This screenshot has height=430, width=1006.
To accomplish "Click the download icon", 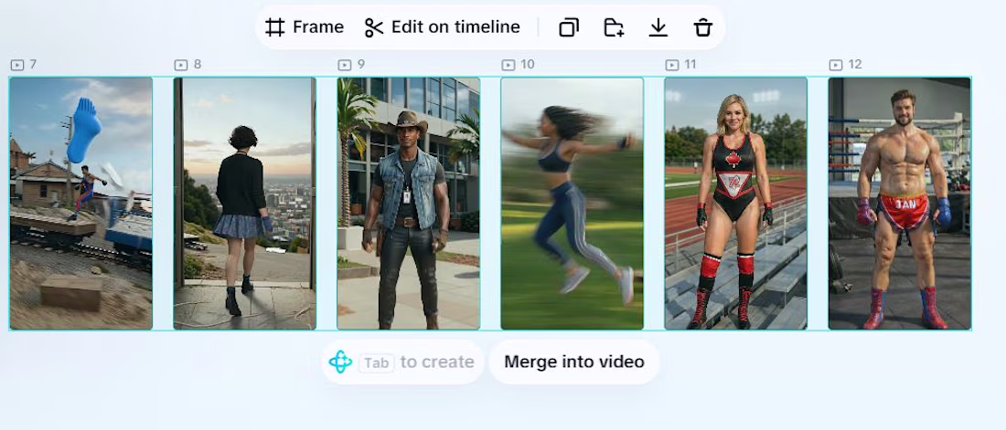I will 658,27.
